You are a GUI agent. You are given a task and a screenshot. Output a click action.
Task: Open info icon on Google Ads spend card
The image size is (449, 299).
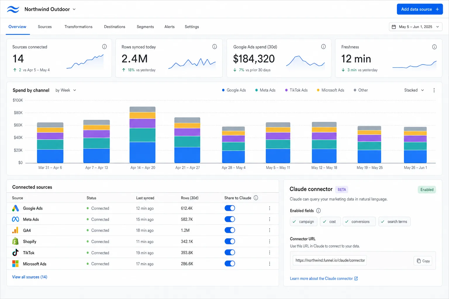click(323, 47)
